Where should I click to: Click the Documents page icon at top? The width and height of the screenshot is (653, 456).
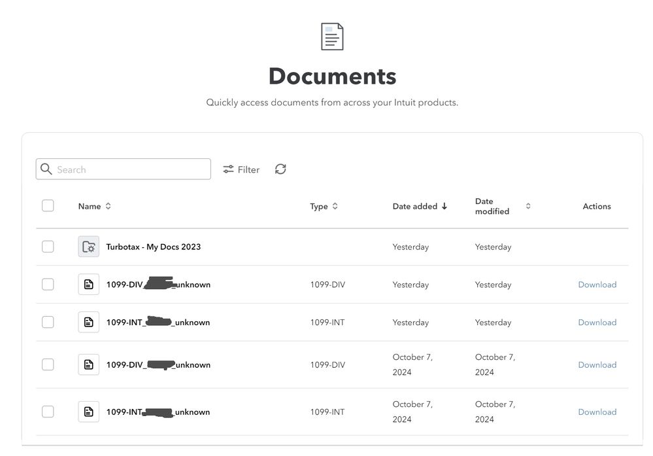point(332,37)
